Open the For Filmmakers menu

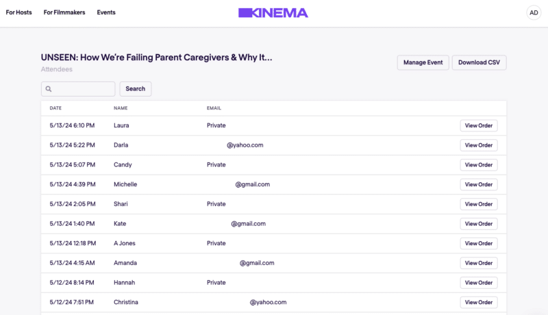(x=64, y=12)
